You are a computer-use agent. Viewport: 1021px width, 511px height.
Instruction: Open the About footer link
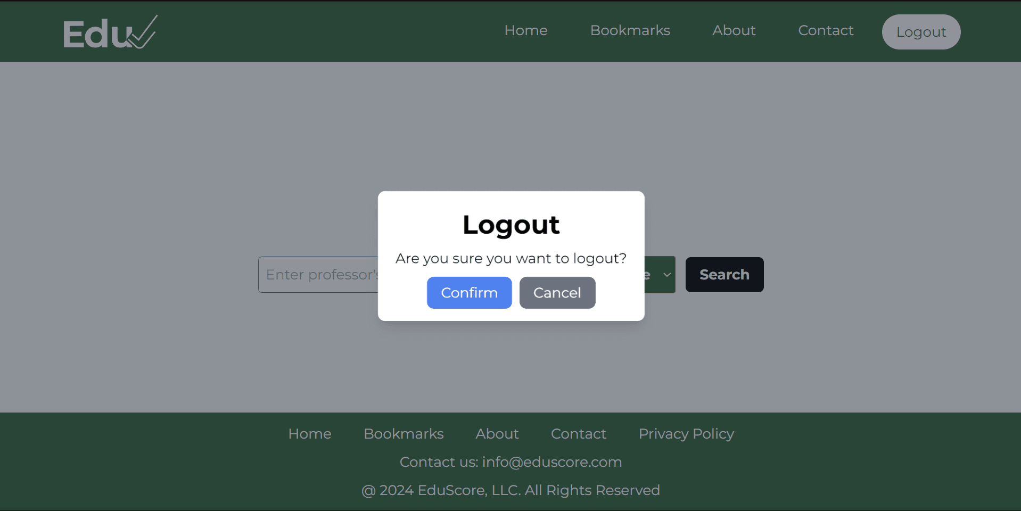(497, 433)
